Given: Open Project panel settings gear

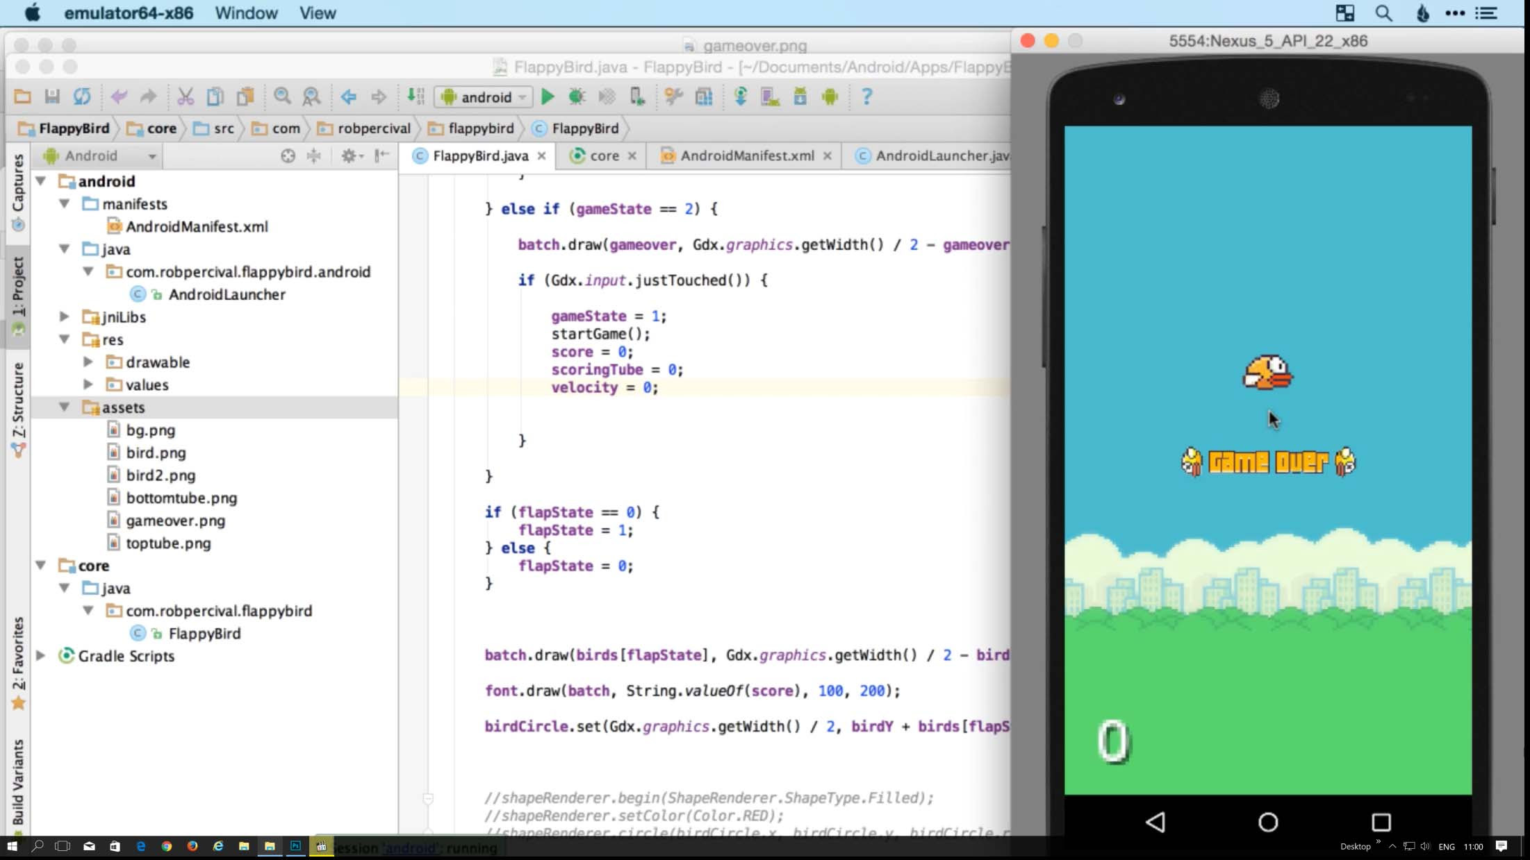Looking at the screenshot, I should [x=352, y=155].
